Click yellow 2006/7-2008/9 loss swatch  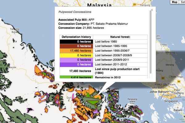[76, 55]
